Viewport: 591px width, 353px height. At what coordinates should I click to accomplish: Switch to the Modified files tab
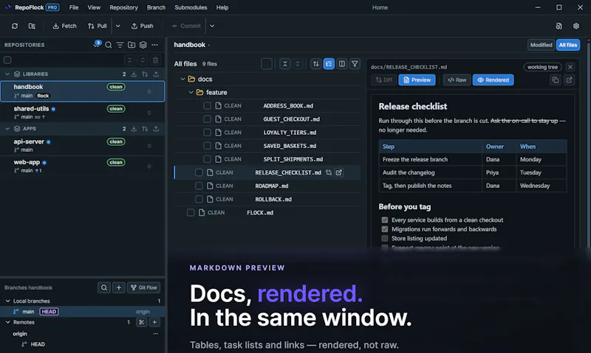coord(541,45)
